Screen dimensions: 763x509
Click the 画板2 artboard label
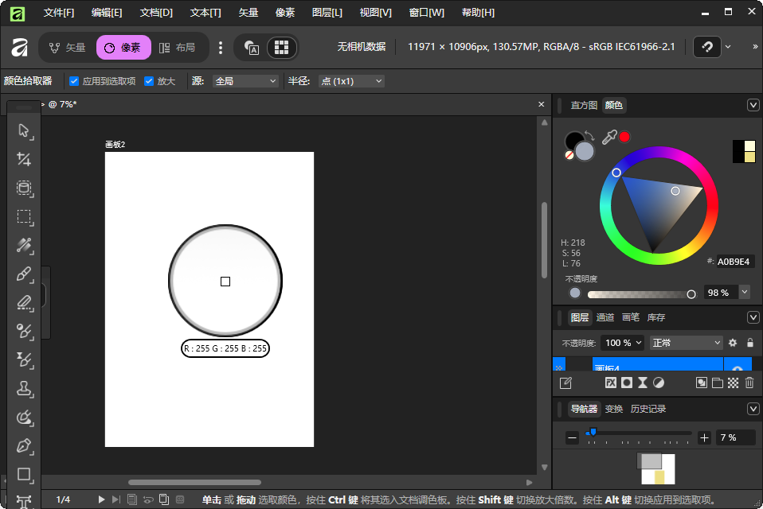click(115, 144)
